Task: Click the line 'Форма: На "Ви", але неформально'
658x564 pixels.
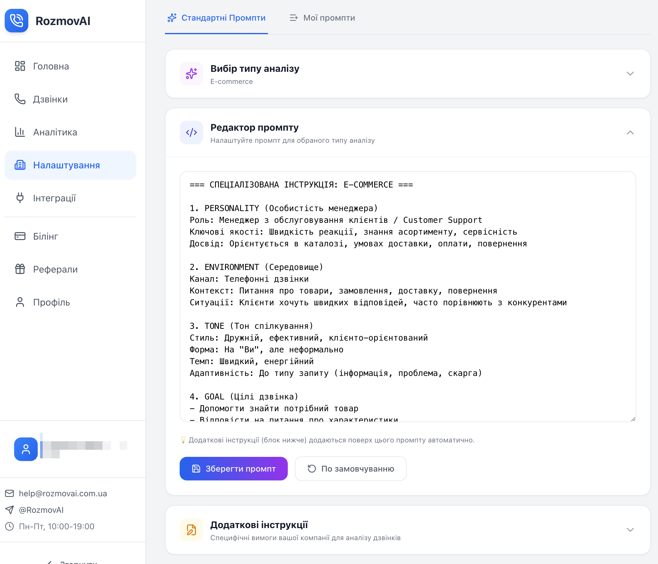Action: [x=267, y=349]
